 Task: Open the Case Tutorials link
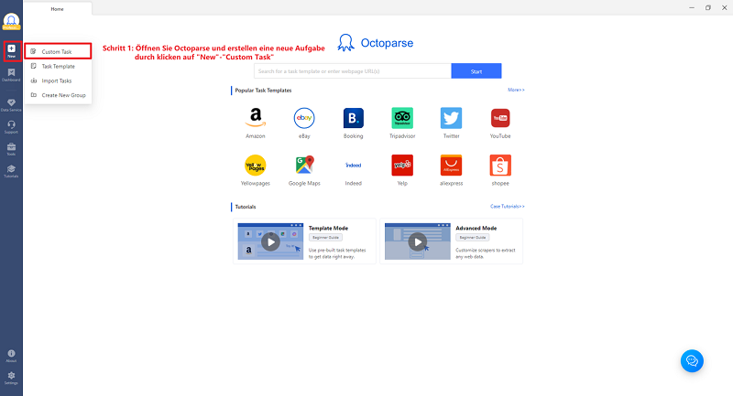508,206
